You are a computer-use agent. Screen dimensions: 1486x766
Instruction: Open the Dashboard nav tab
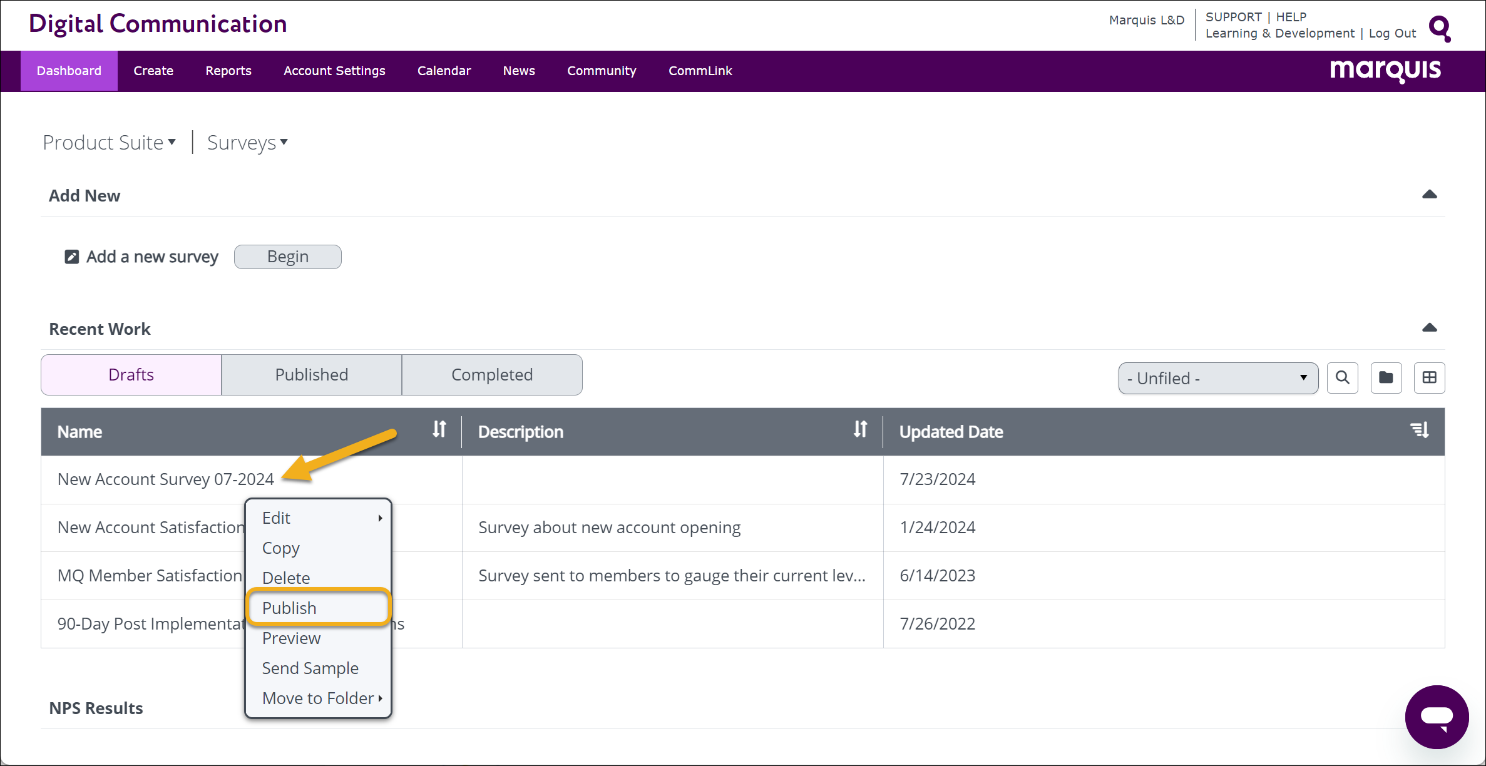pyautogui.click(x=69, y=71)
